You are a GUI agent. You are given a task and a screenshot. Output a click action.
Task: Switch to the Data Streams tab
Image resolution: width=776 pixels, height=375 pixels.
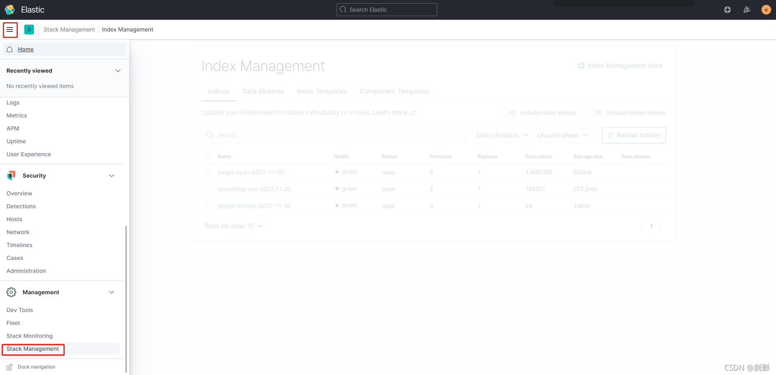click(x=263, y=92)
